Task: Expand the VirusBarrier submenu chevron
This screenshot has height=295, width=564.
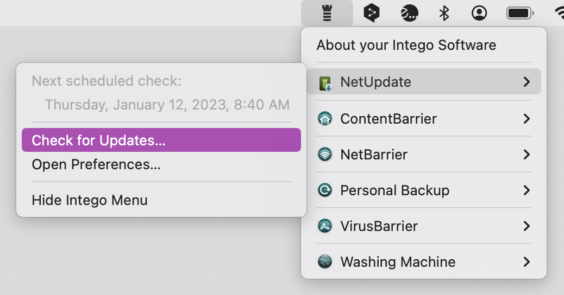Action: click(527, 226)
